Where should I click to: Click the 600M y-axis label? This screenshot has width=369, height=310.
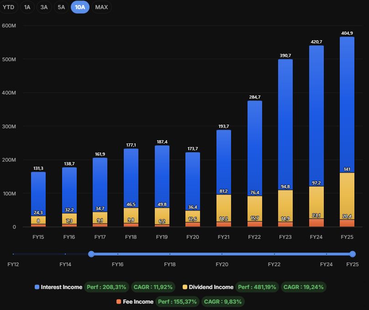(9, 26)
